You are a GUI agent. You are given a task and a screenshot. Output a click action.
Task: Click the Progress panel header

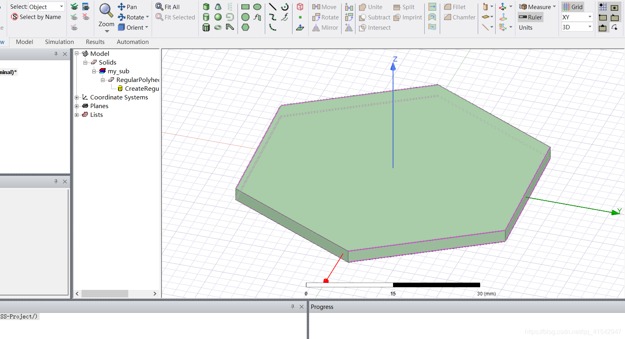coord(467,307)
